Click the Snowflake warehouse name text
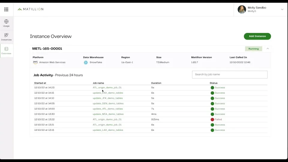 pos(96,62)
